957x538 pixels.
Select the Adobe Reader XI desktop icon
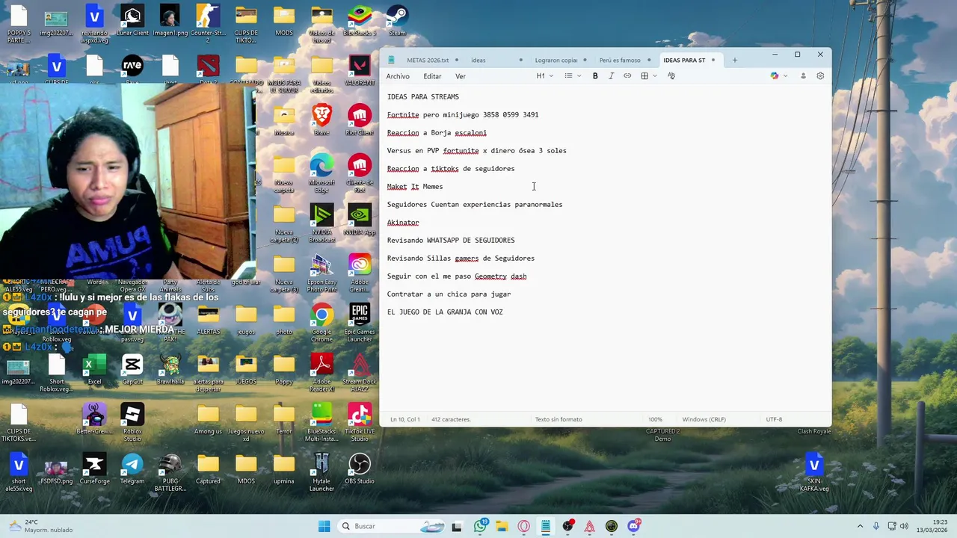pos(321,373)
